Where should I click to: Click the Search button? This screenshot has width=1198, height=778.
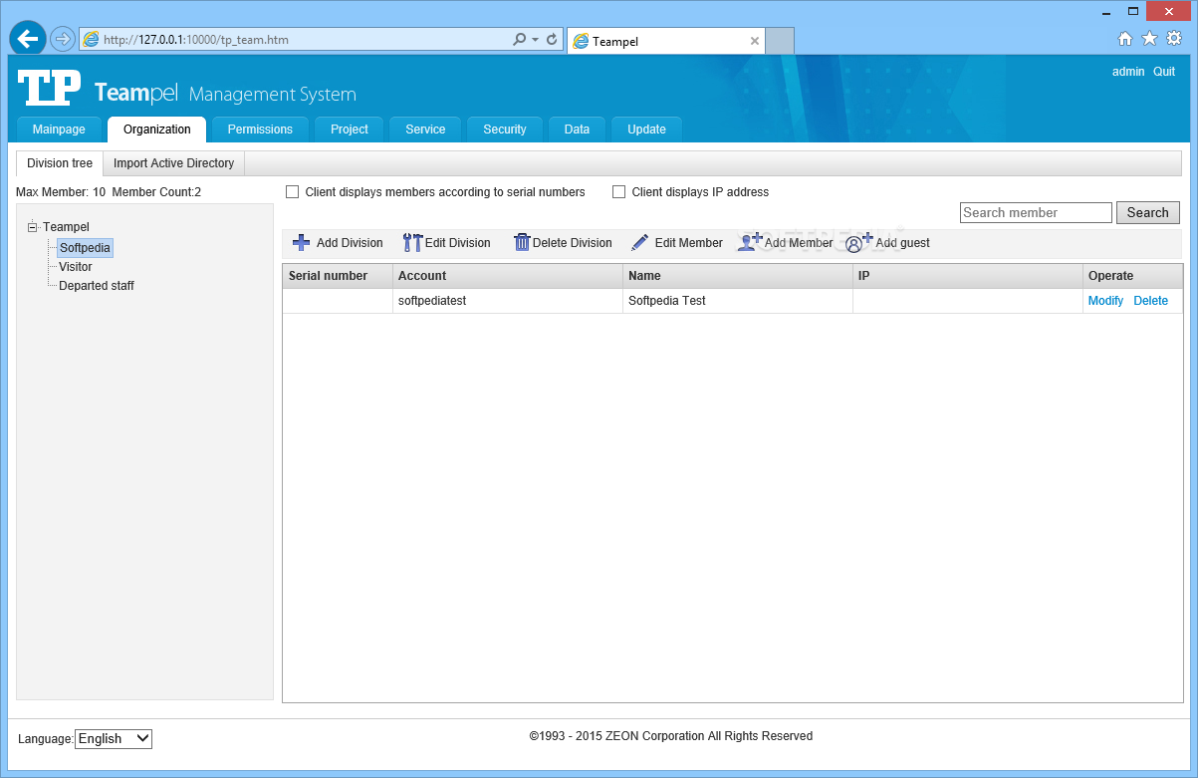point(1147,212)
